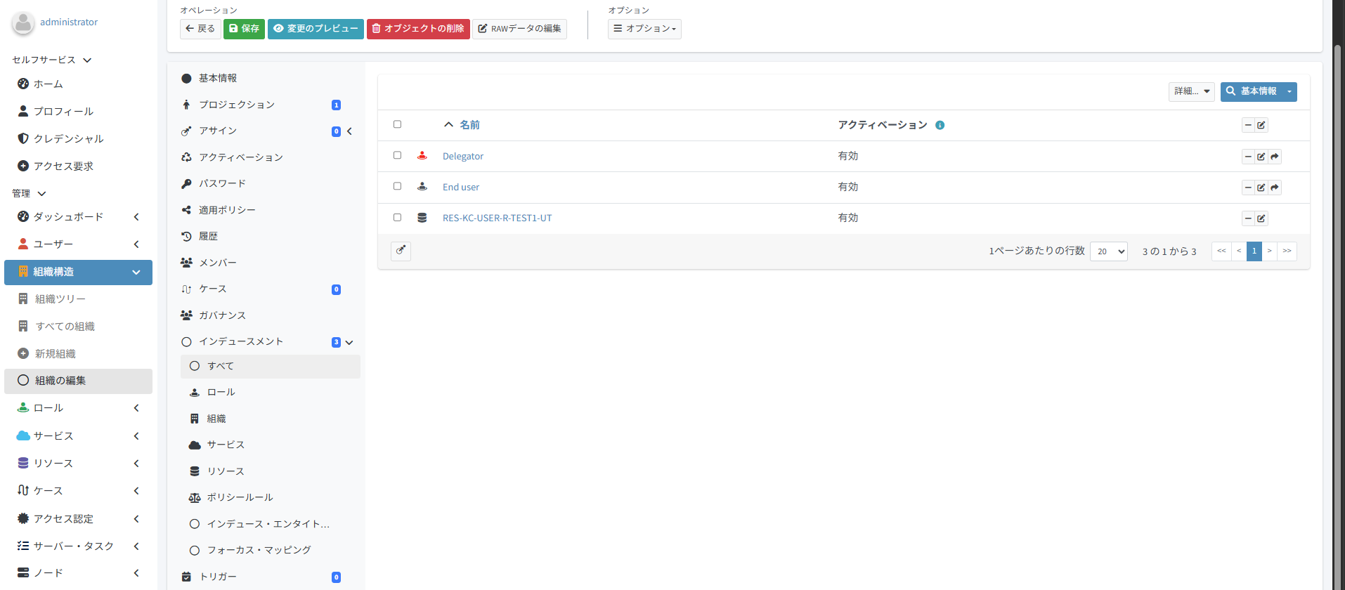The width and height of the screenshot is (1345, 590).
Task: Click the minus icon in End user row
Action: pos(1248,188)
